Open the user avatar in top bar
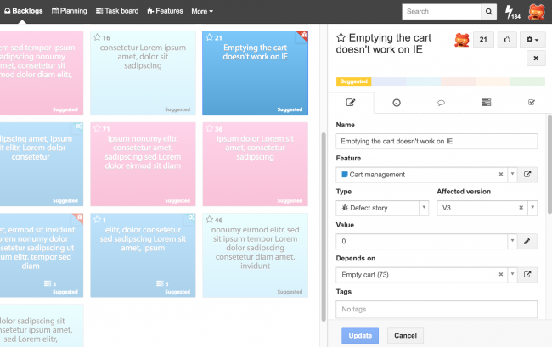552x347 pixels. pos(536,12)
